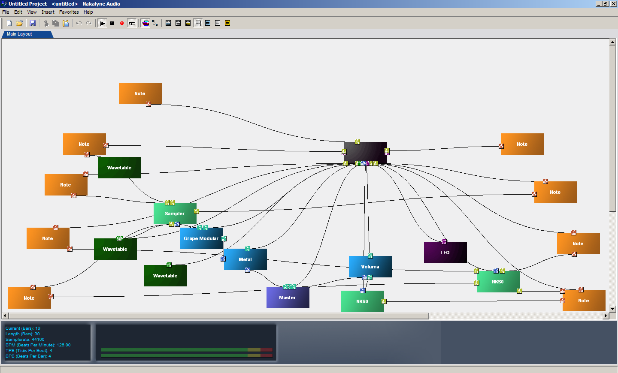The width and height of the screenshot is (618, 373).
Task: Select the unlabeled dark central module
Action: [366, 153]
